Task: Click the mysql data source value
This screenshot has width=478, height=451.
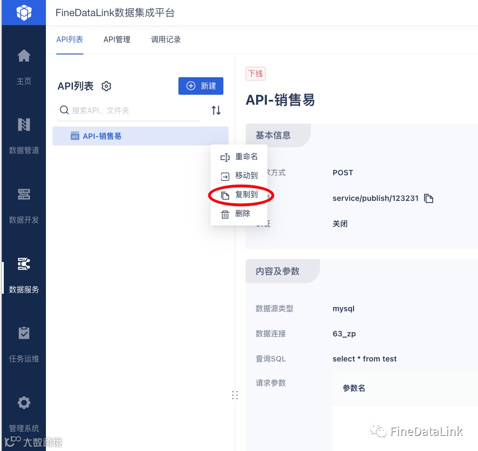Action: coord(344,308)
